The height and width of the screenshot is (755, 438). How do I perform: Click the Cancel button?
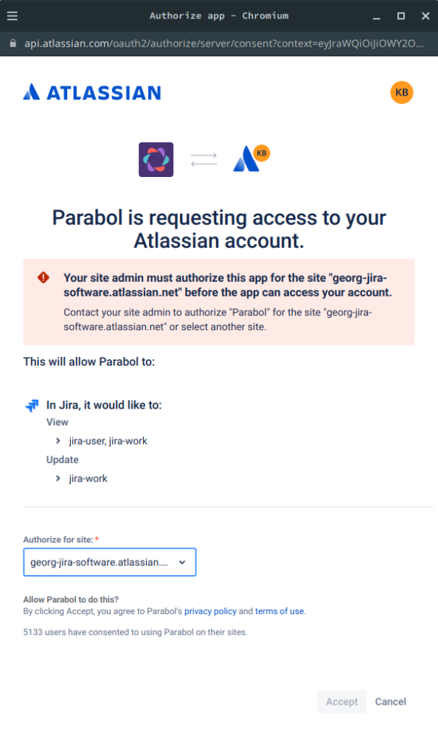pyautogui.click(x=390, y=702)
